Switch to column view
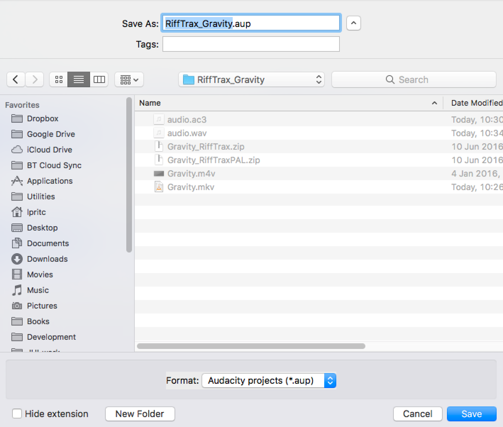Viewport: 503px width, 427px height. [x=99, y=79]
